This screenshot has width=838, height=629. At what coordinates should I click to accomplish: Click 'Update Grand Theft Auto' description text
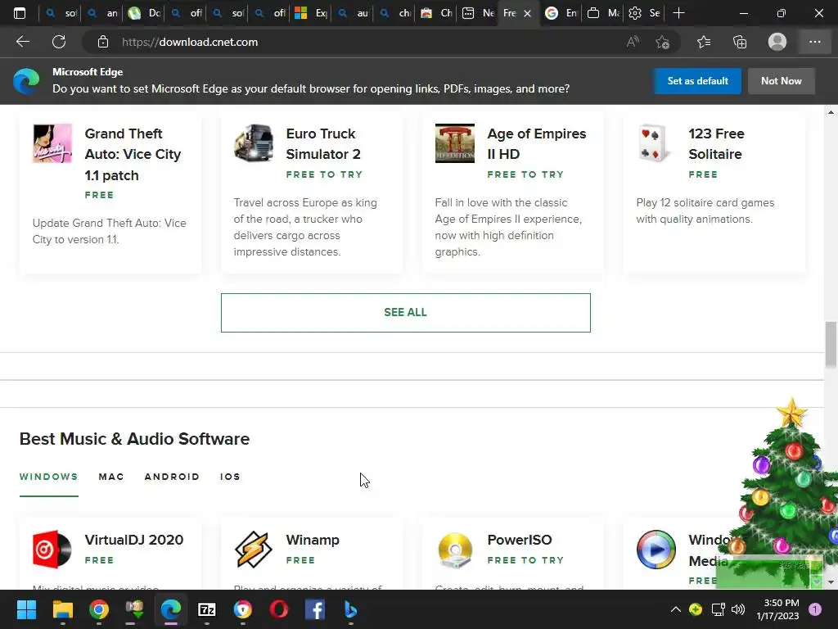(110, 231)
